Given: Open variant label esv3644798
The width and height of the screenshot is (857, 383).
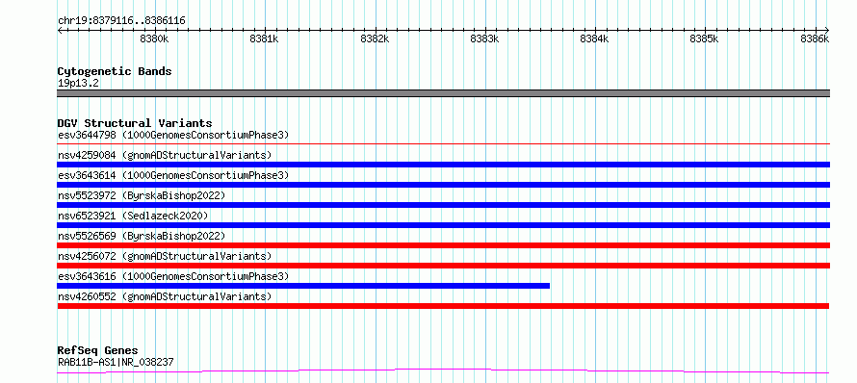Looking at the screenshot, I should 173,135.
